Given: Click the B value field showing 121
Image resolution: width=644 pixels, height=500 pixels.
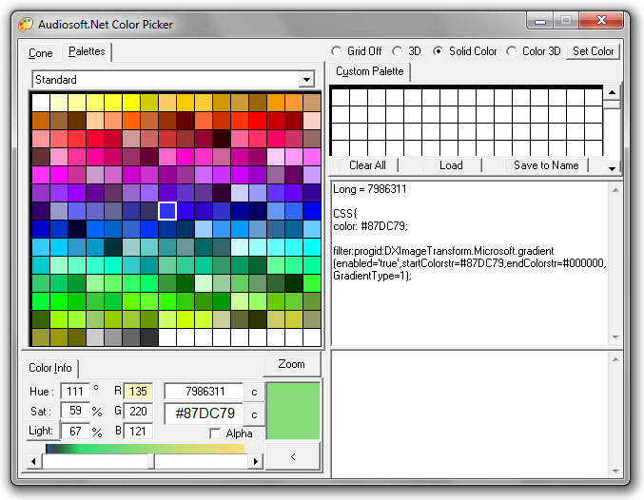Looking at the screenshot, I should point(138,431).
